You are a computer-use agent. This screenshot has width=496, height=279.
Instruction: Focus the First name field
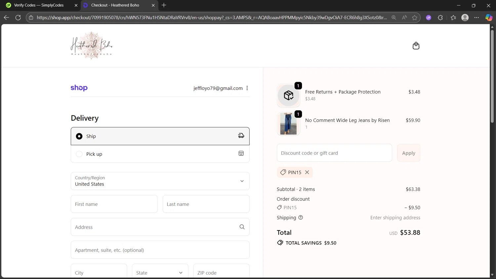click(x=114, y=204)
